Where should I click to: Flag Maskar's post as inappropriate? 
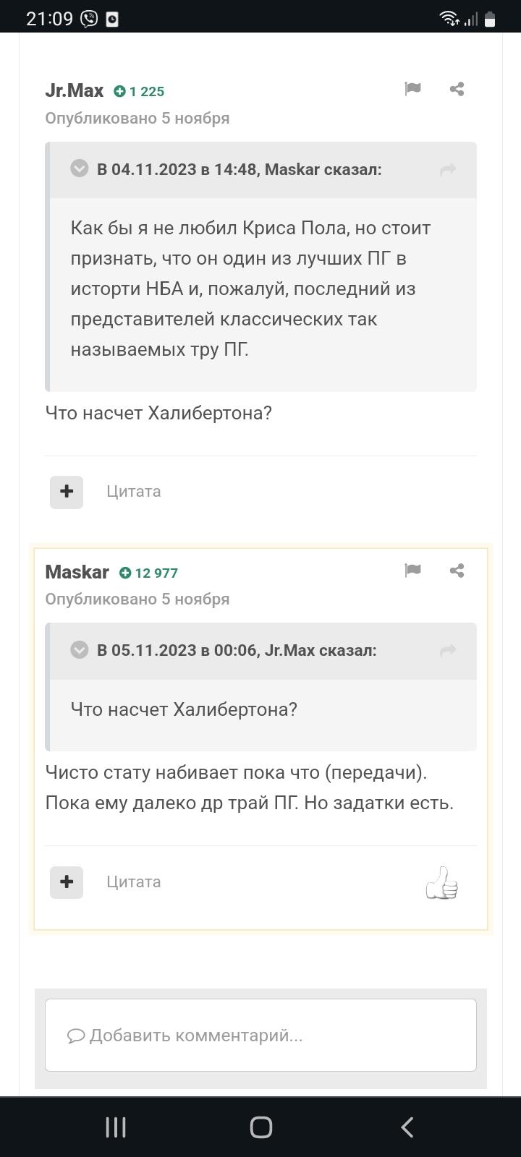(412, 571)
